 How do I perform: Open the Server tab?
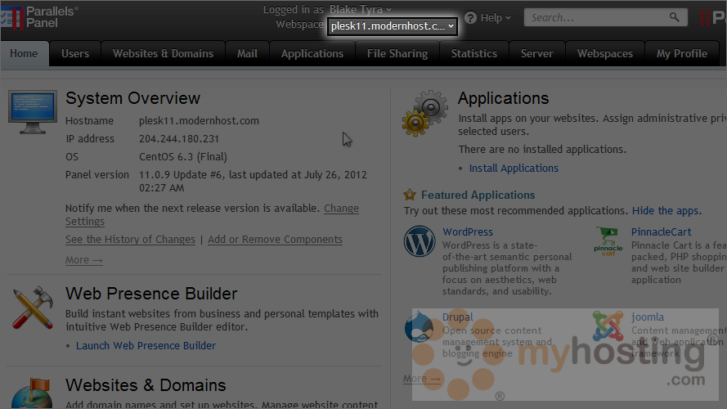537,53
